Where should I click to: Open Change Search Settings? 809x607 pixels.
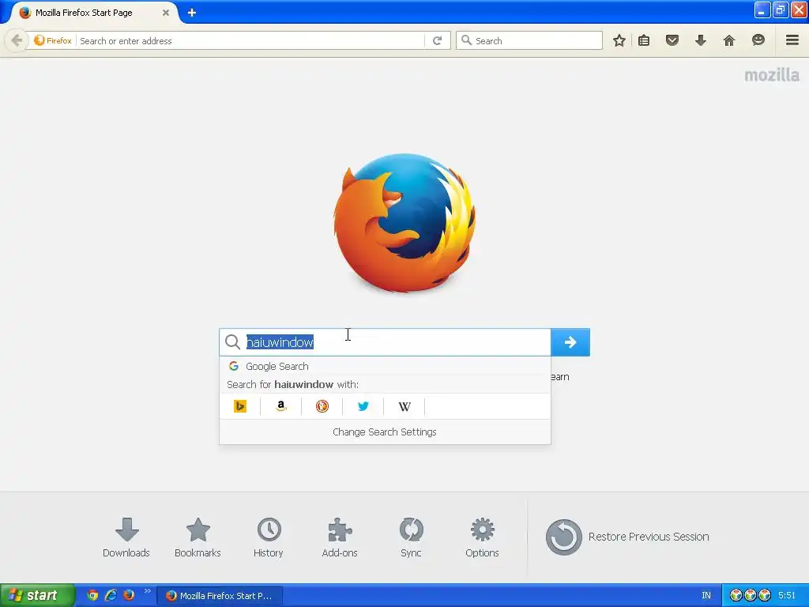click(x=385, y=432)
